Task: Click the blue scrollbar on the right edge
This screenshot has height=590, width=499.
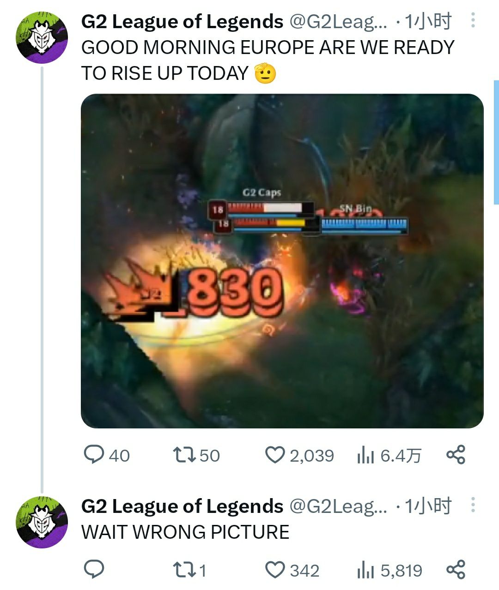Action: 496,142
